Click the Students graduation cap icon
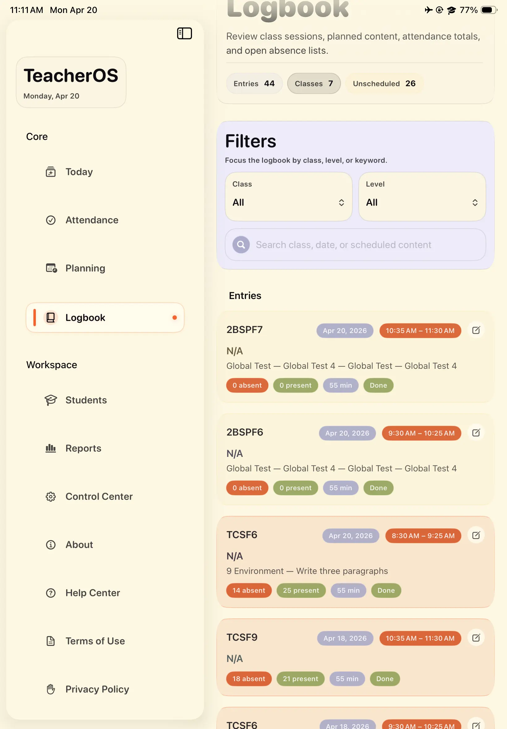 pyautogui.click(x=50, y=400)
